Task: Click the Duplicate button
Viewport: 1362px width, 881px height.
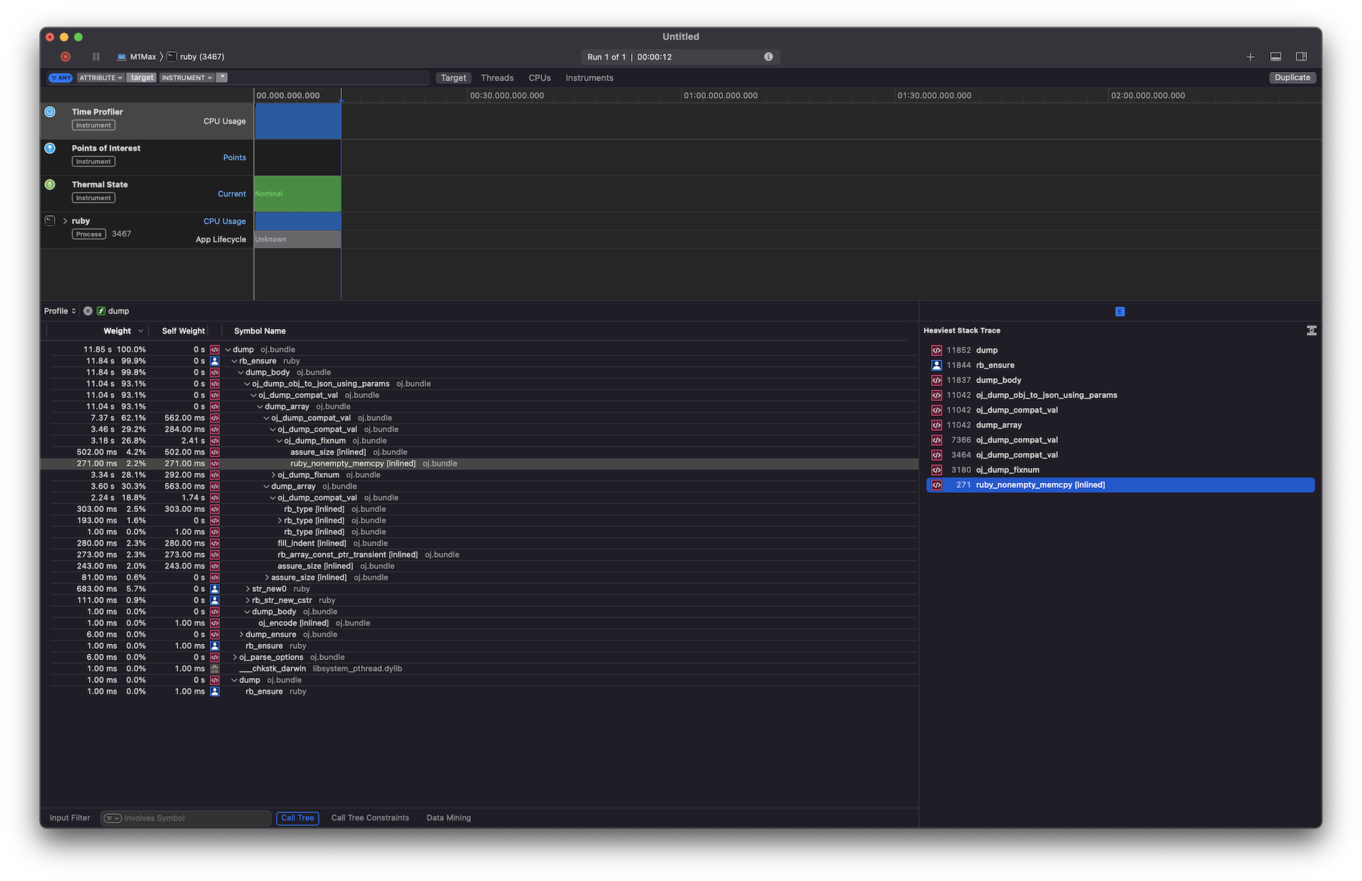Action: click(1292, 78)
